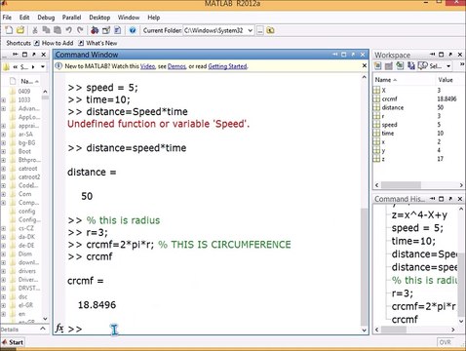Expand the 1033 folder in Current Folder
This screenshot has height=351, width=466.
point(3,100)
